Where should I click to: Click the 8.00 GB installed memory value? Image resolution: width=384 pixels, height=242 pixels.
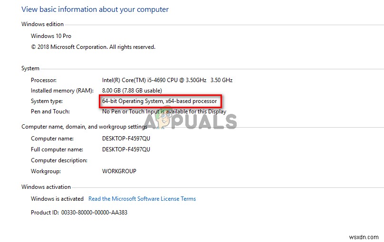[x=132, y=91]
